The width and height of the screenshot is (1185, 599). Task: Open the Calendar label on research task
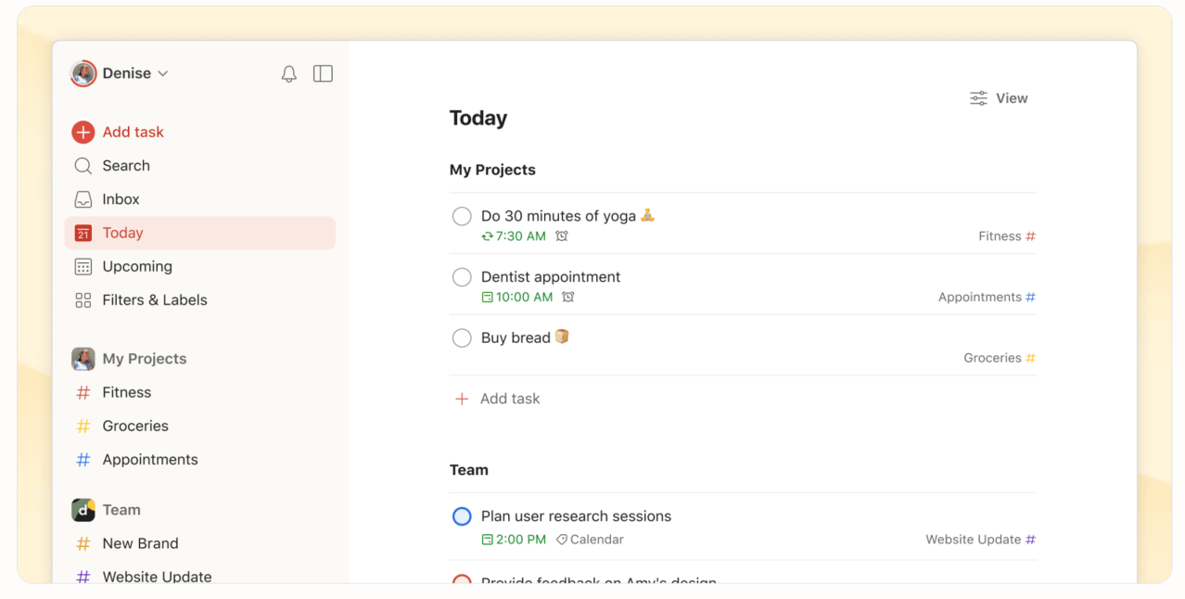[590, 540]
